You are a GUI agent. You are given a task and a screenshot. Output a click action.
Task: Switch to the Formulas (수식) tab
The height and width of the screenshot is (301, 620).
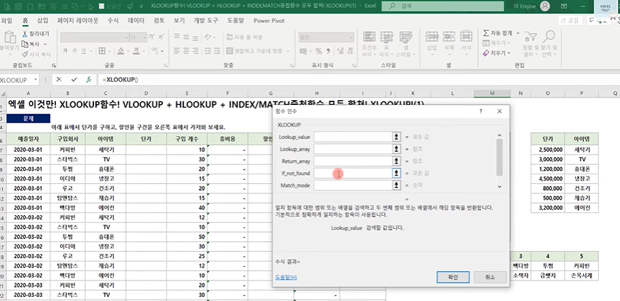pos(113,20)
